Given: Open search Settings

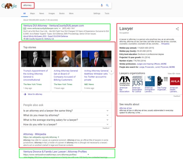Looking at the screenshot, I should pos(97,13).
